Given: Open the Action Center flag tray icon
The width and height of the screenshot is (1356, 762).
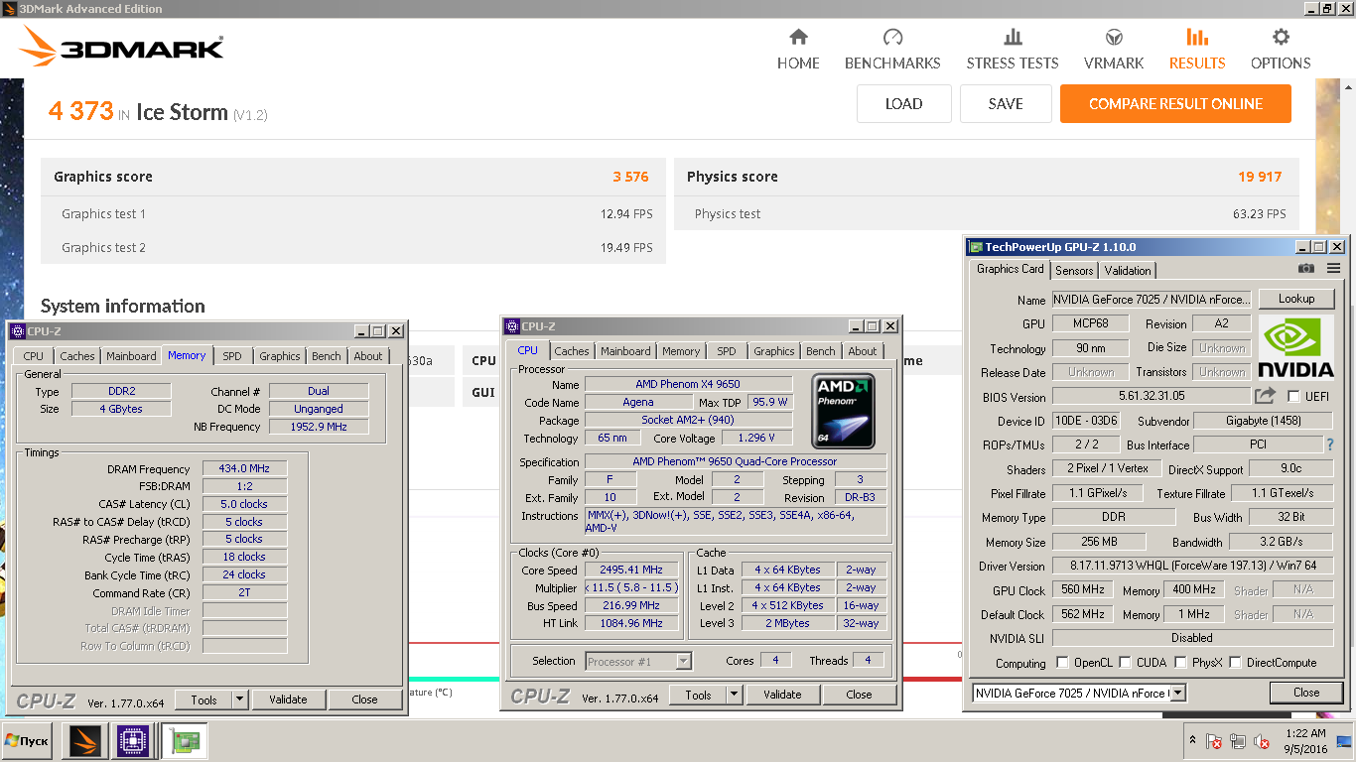Looking at the screenshot, I should click(x=1213, y=741).
